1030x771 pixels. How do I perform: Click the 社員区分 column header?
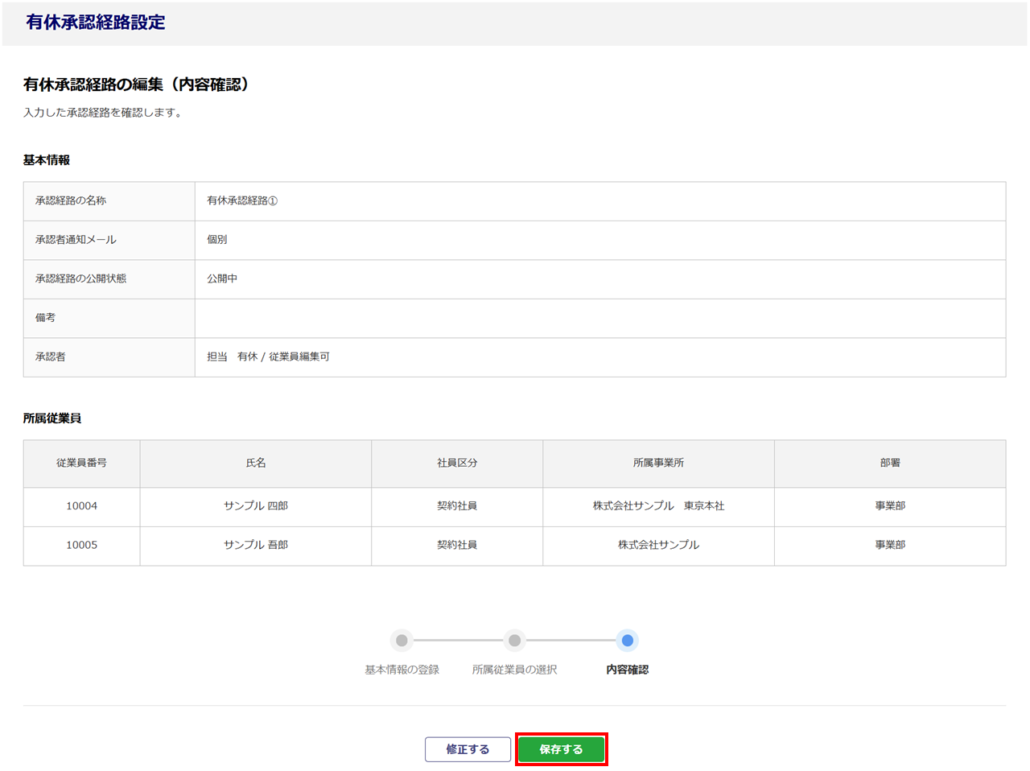[x=457, y=463]
